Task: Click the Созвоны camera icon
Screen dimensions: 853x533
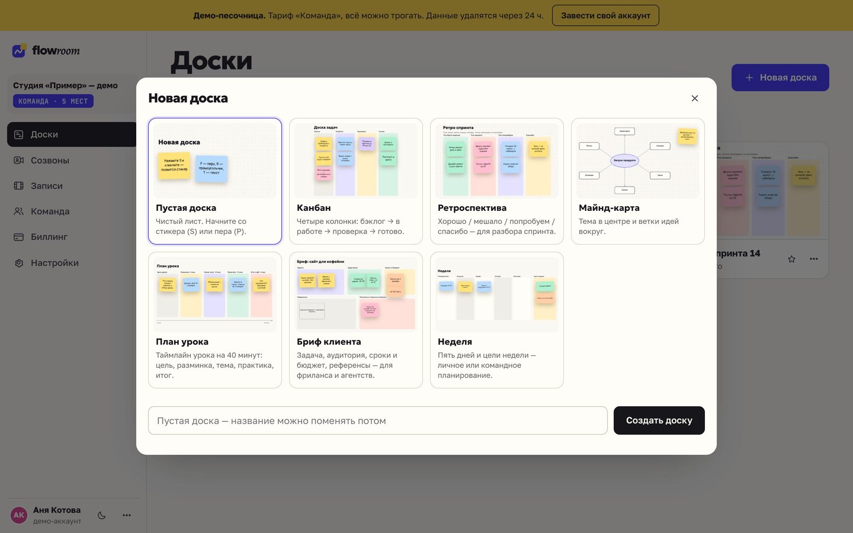Action: 19,160
